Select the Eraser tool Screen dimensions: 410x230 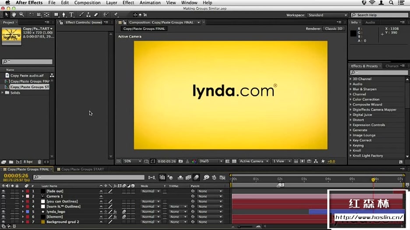[x=96, y=15]
